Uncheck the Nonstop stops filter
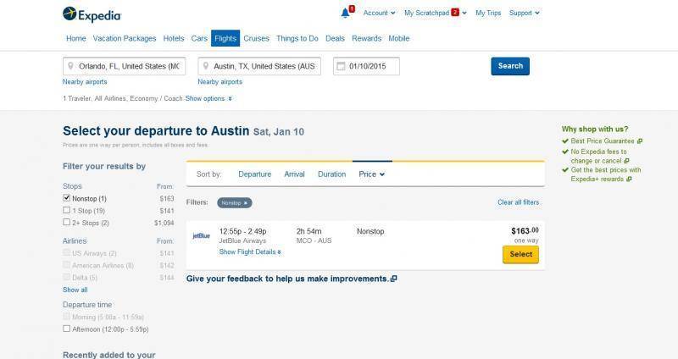This screenshot has width=678, height=359. pos(67,198)
